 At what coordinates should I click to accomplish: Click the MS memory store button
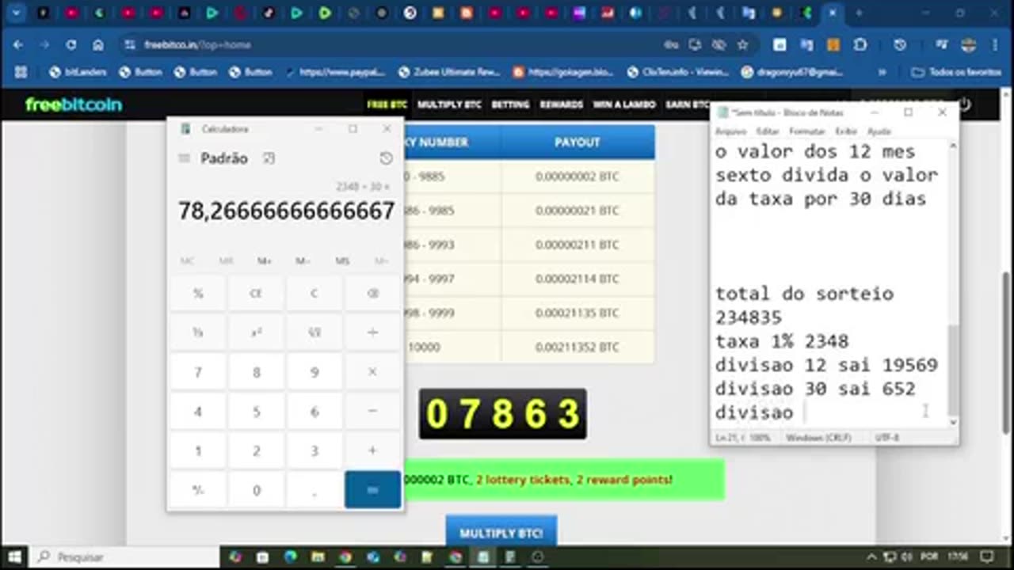pyautogui.click(x=342, y=261)
